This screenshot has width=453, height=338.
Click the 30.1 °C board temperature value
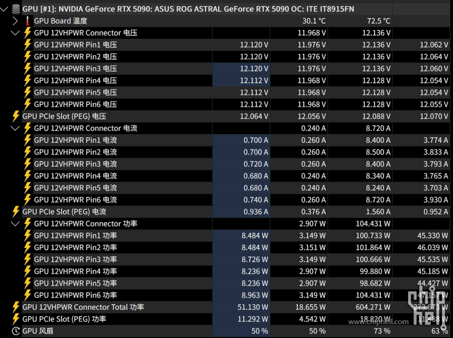click(x=314, y=21)
